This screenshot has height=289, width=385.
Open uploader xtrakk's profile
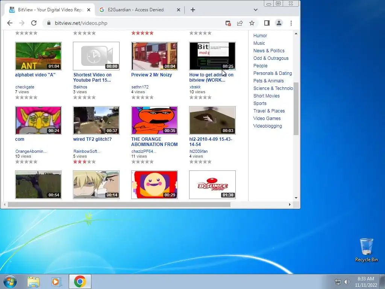(195, 87)
